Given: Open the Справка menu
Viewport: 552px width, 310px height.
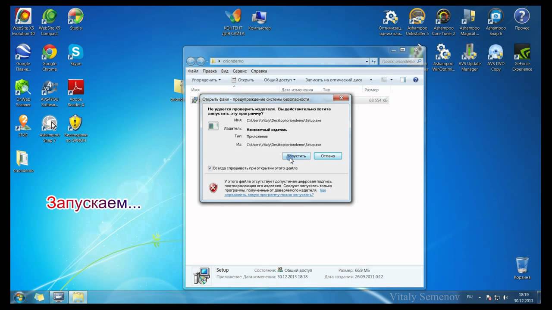Looking at the screenshot, I should 259,71.
